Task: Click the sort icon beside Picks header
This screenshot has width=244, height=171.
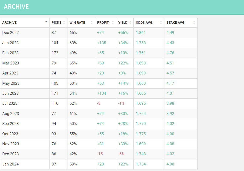Action: pos(64,23)
